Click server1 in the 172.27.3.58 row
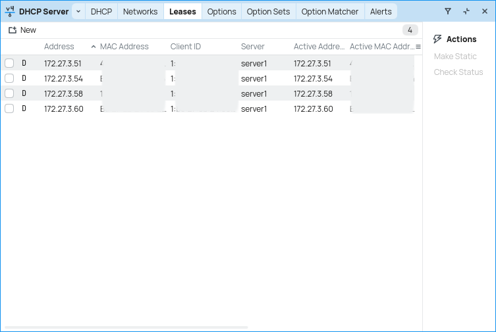496x332 pixels. (254, 94)
